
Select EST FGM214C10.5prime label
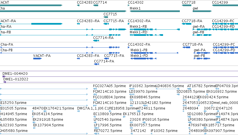[110, 103]
